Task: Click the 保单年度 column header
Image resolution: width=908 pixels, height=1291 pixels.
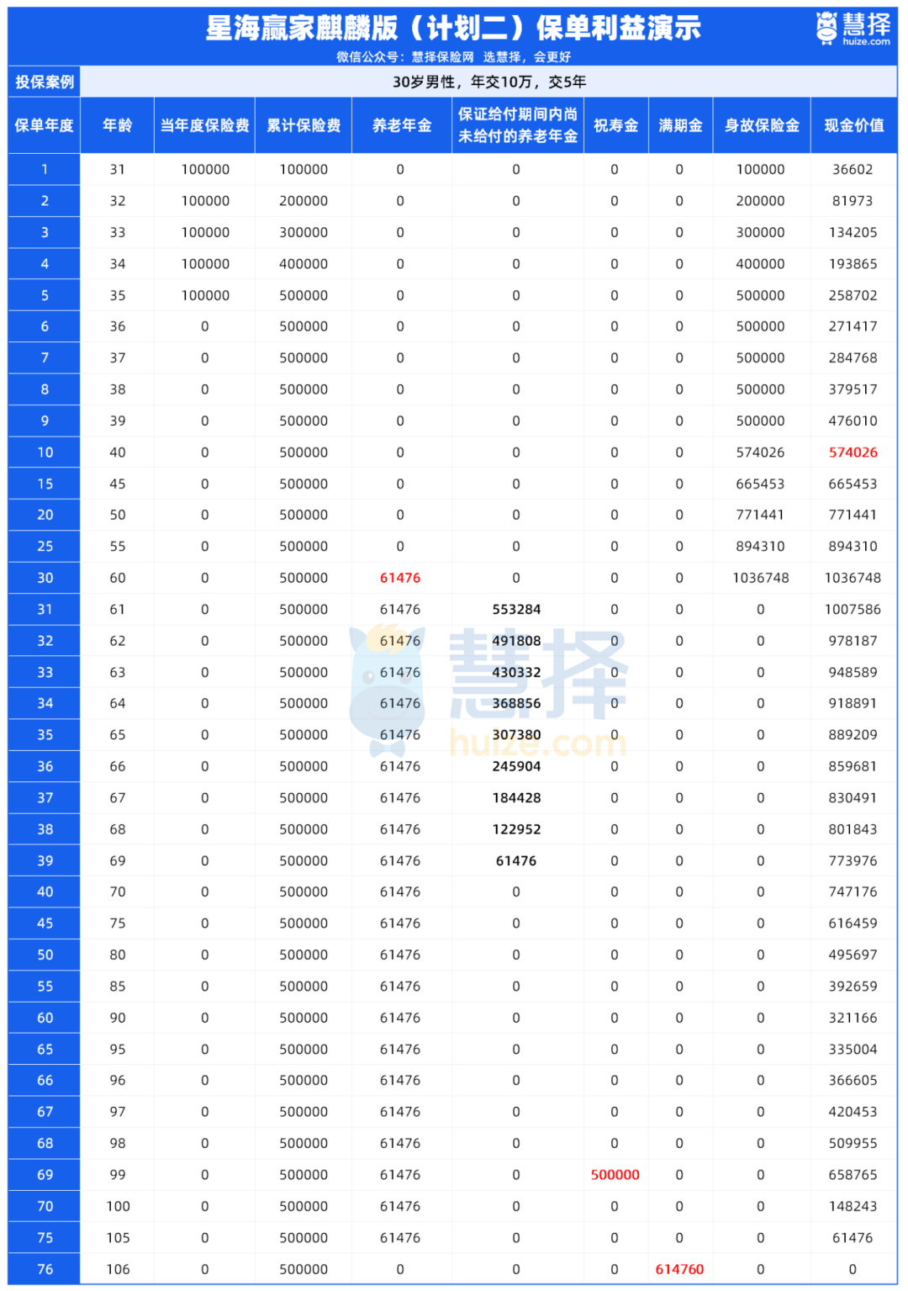Action: pyautogui.click(x=45, y=125)
